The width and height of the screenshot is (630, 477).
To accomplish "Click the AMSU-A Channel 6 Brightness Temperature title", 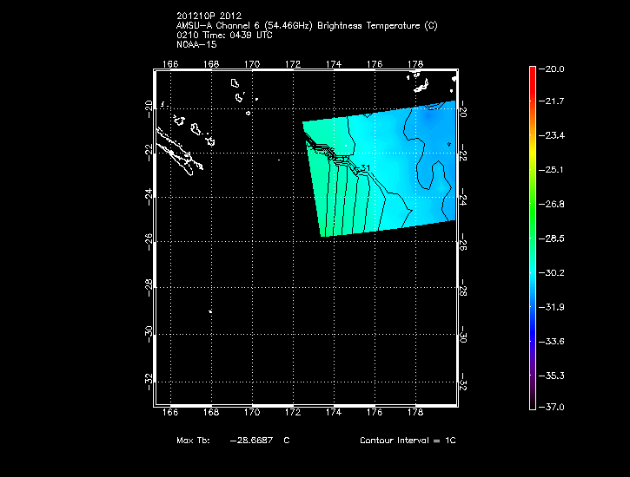I will point(307,25).
